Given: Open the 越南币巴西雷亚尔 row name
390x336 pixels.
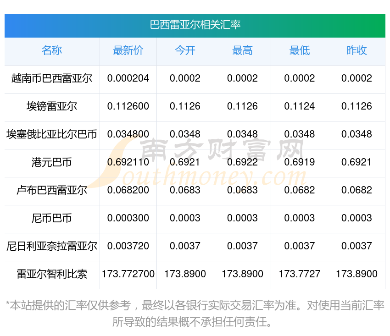Looking at the screenshot, I should pos(52,78).
